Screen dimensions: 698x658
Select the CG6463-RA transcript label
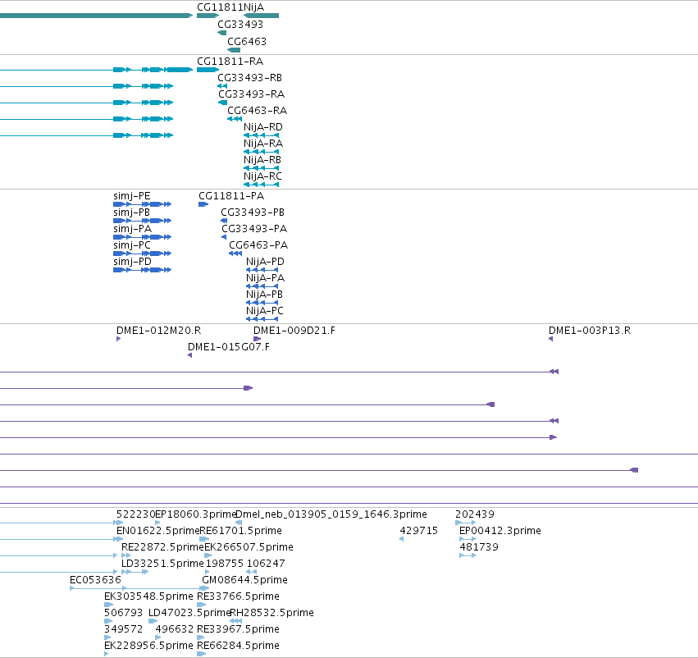click(x=257, y=111)
